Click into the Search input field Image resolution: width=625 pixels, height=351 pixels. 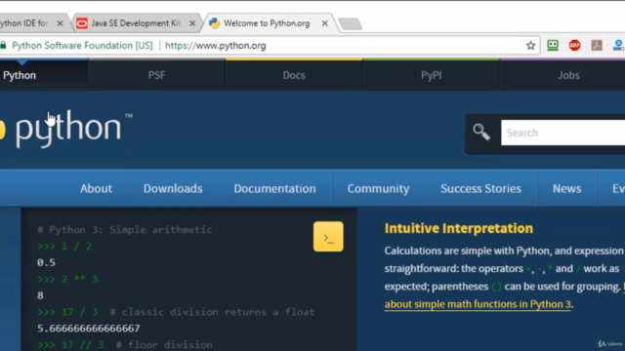(562, 133)
